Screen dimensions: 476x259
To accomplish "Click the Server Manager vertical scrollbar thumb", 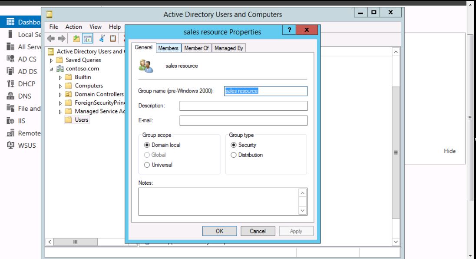I will point(470,117).
